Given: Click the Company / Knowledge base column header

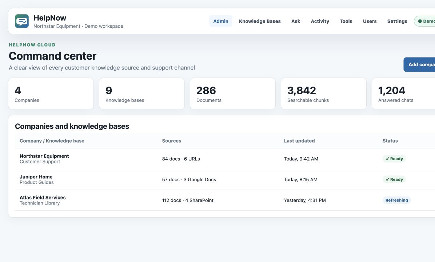Looking at the screenshot, I should tap(52, 141).
